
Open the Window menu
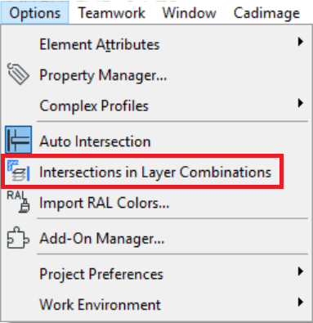tap(190, 13)
